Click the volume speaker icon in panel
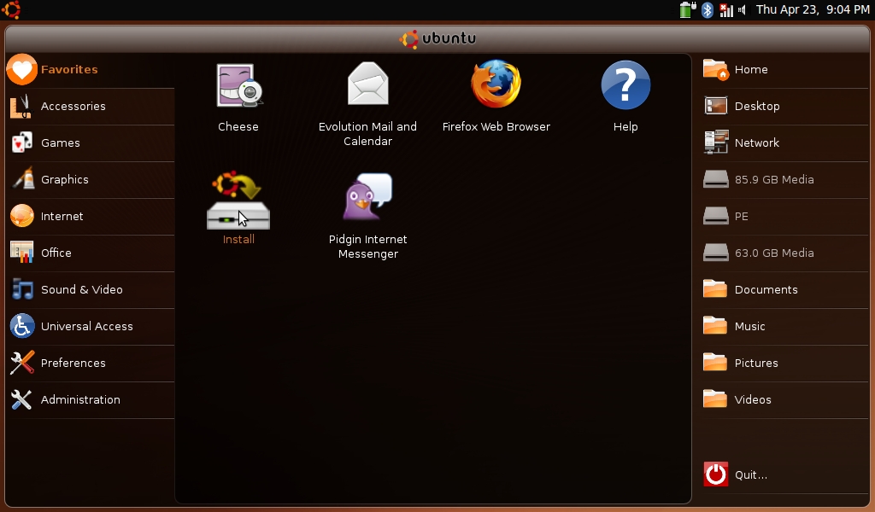 pyautogui.click(x=742, y=10)
